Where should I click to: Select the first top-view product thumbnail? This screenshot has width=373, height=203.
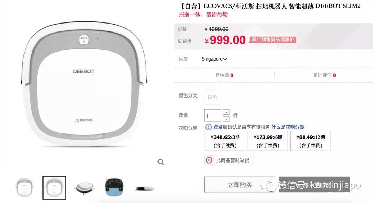click(x=24, y=187)
